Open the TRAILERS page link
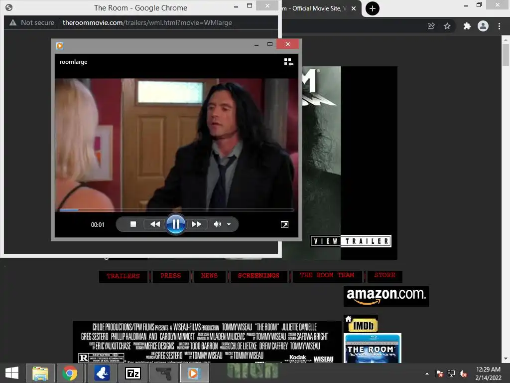The width and height of the screenshot is (510, 383). click(124, 276)
